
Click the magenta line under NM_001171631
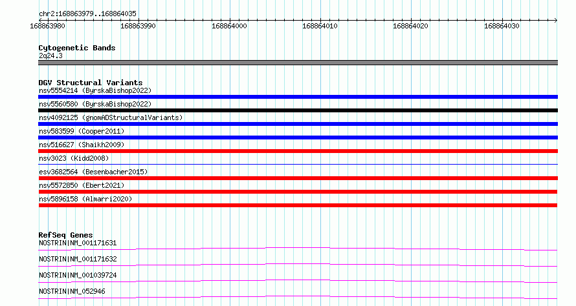298,249
